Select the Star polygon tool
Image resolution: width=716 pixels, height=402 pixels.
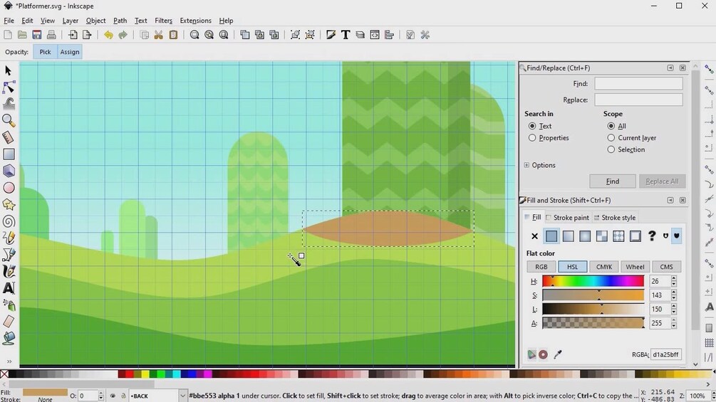[9, 205]
